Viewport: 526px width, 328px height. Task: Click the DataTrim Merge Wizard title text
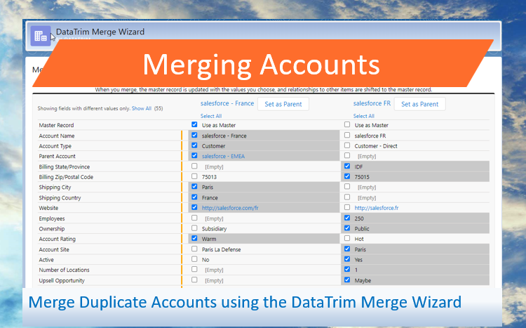coord(100,32)
